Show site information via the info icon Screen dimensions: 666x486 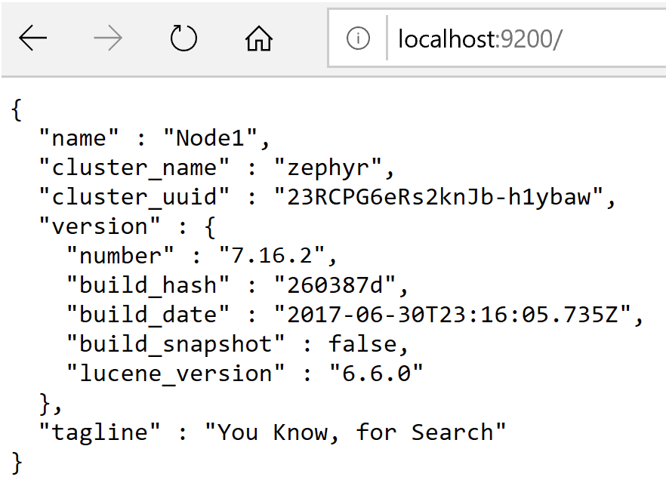358,38
